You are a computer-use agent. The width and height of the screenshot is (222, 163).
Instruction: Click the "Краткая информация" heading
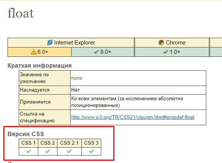point(39,66)
